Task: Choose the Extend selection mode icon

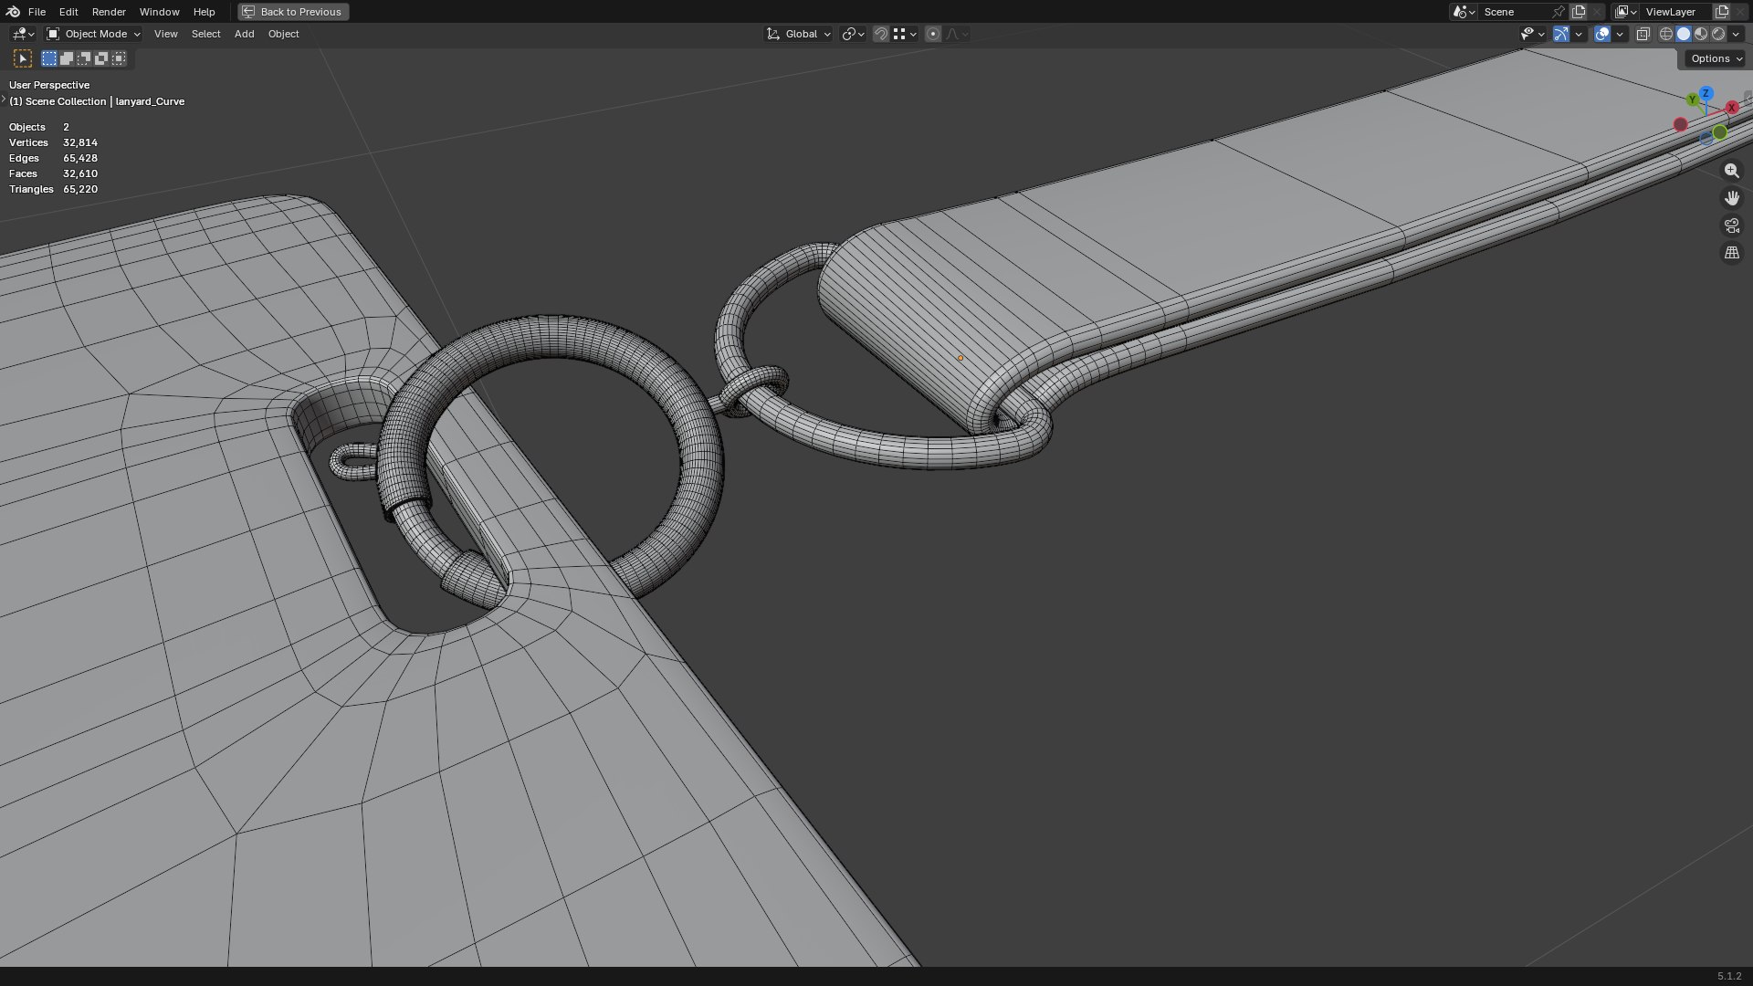Action: point(67,58)
